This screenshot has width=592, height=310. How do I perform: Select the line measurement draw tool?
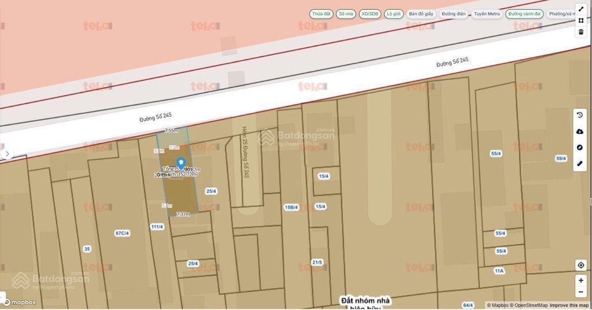pos(580,9)
